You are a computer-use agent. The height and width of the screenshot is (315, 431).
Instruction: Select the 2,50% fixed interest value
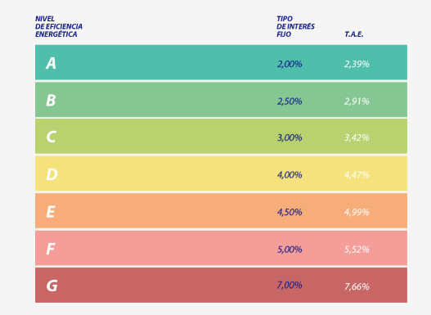pyautogui.click(x=290, y=101)
